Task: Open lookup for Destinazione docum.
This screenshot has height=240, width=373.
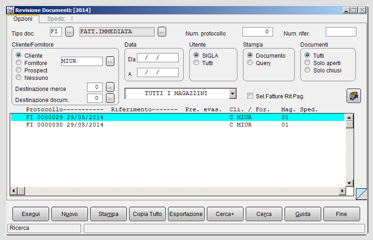Action: point(110,98)
